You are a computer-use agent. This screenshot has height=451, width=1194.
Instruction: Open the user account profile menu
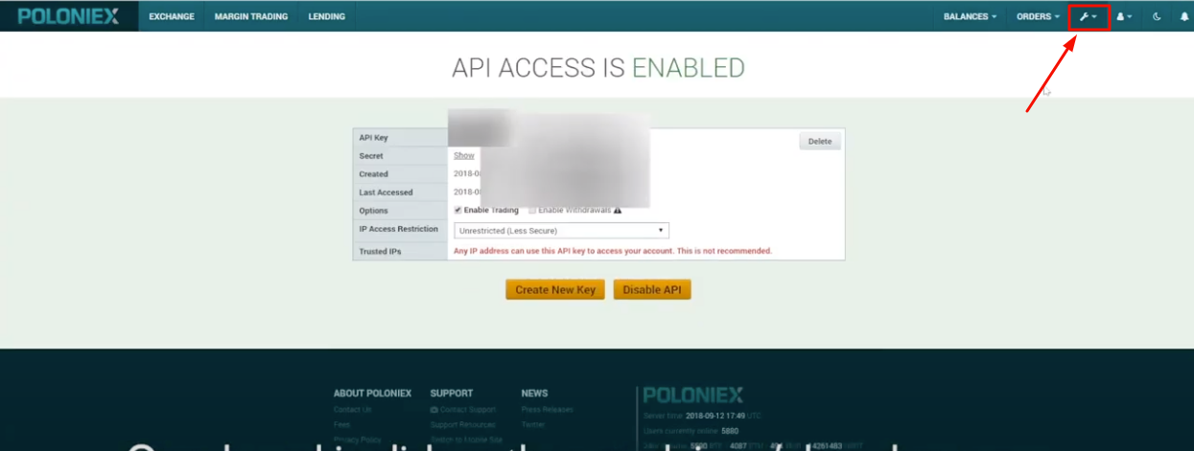click(1124, 16)
